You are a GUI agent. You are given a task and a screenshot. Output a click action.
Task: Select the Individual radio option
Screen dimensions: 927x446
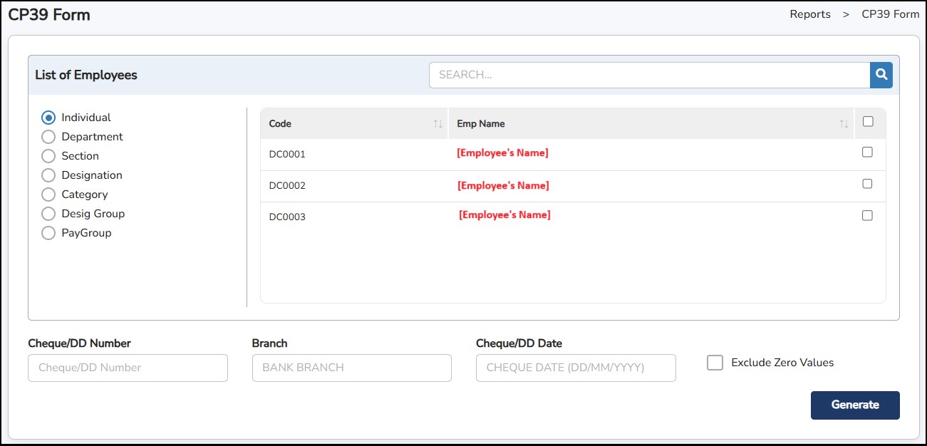point(48,118)
